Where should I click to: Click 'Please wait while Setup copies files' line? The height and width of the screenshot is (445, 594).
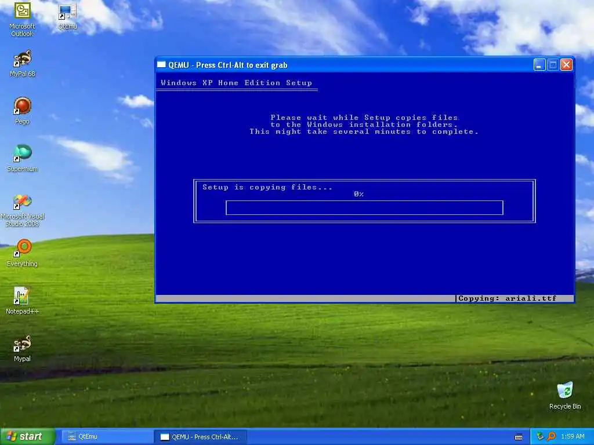coord(364,118)
